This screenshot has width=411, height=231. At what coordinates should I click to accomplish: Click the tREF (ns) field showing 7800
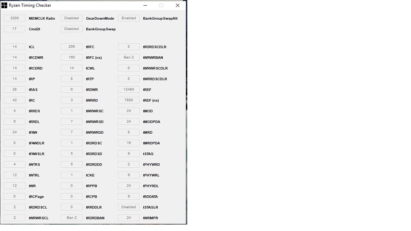[x=129, y=100]
